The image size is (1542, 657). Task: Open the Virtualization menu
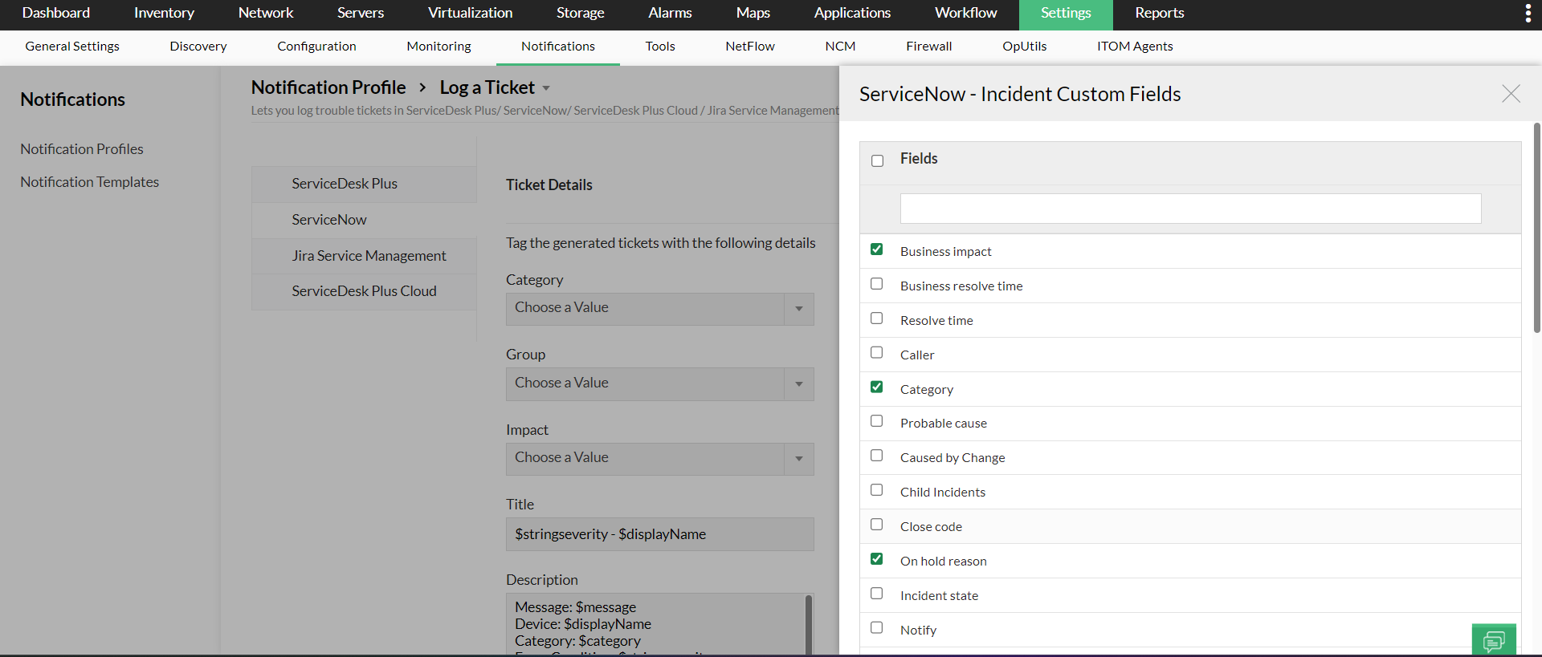point(470,13)
